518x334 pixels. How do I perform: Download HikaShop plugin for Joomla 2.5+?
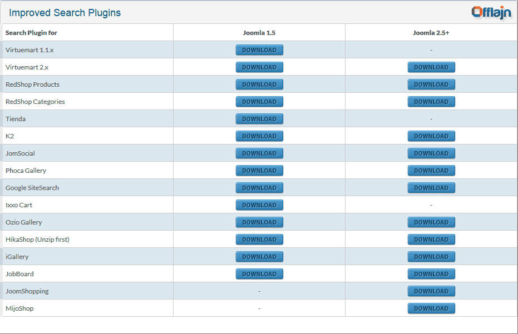[431, 240]
